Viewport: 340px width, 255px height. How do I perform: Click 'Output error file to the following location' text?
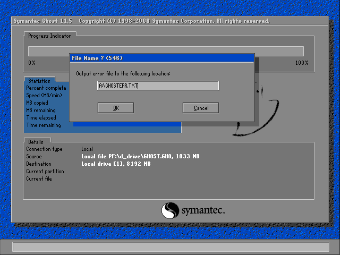coord(123,74)
